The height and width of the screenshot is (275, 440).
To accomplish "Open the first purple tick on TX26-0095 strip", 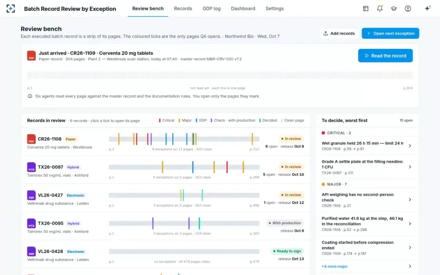I will [153, 223].
